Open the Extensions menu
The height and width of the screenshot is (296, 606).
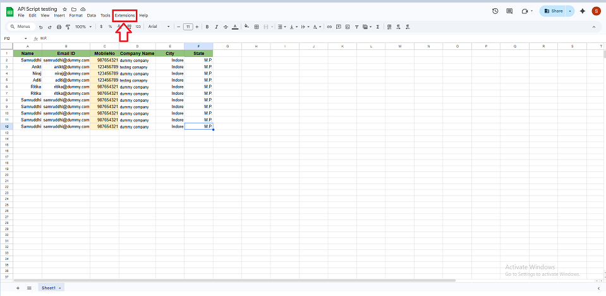click(x=124, y=15)
